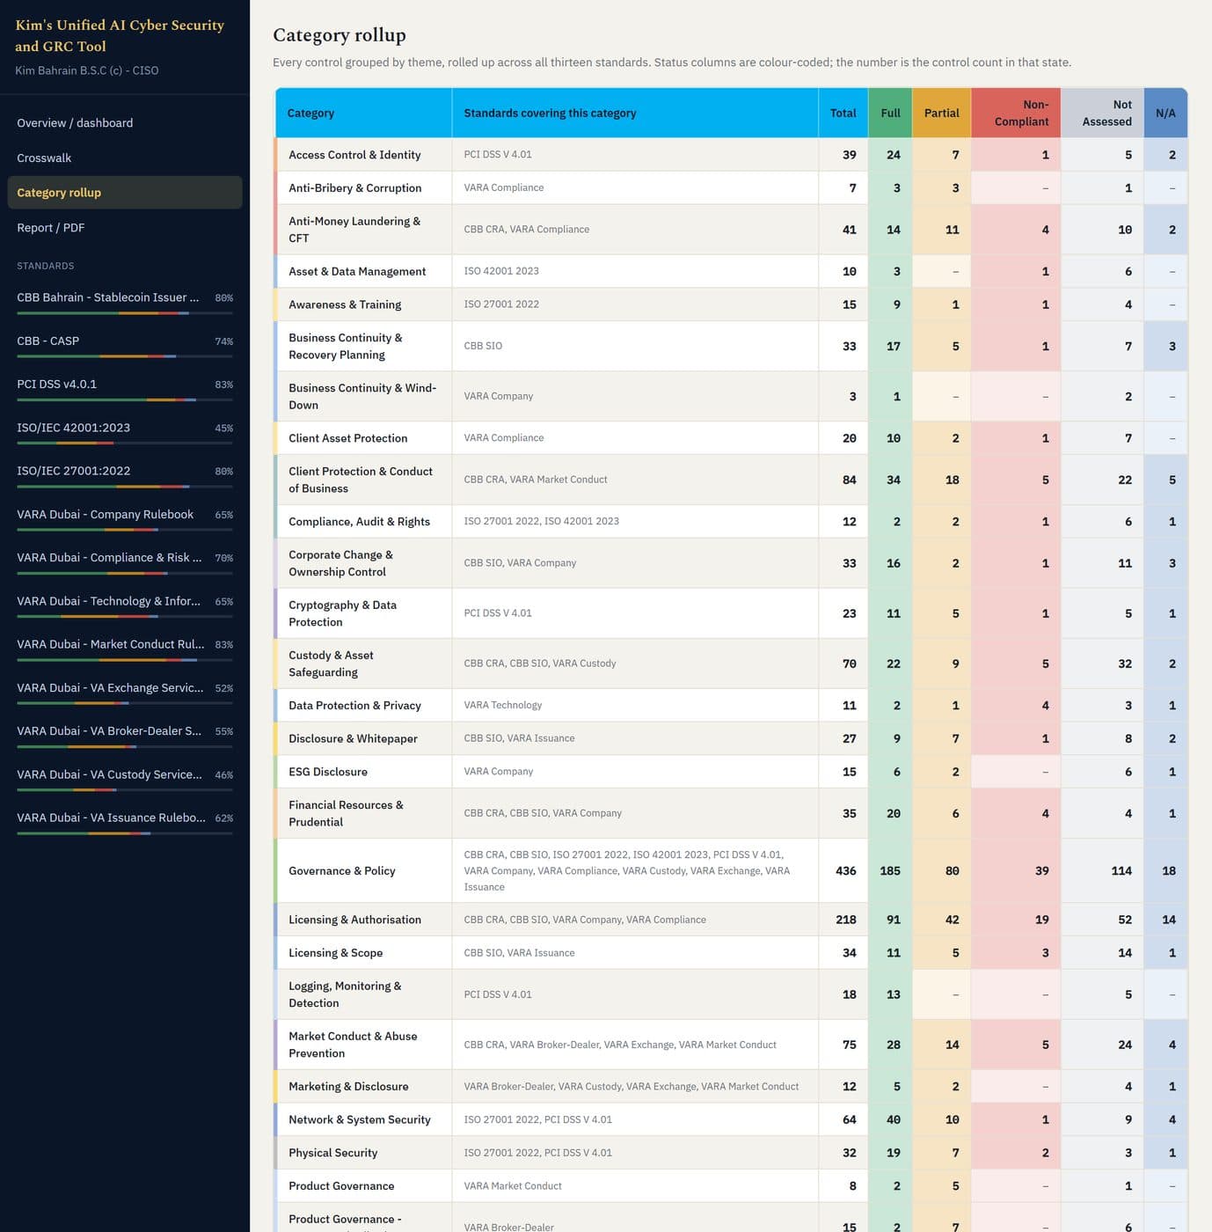The image size is (1212, 1232).
Task: Click the Governance & Policy category
Action: pos(342,871)
